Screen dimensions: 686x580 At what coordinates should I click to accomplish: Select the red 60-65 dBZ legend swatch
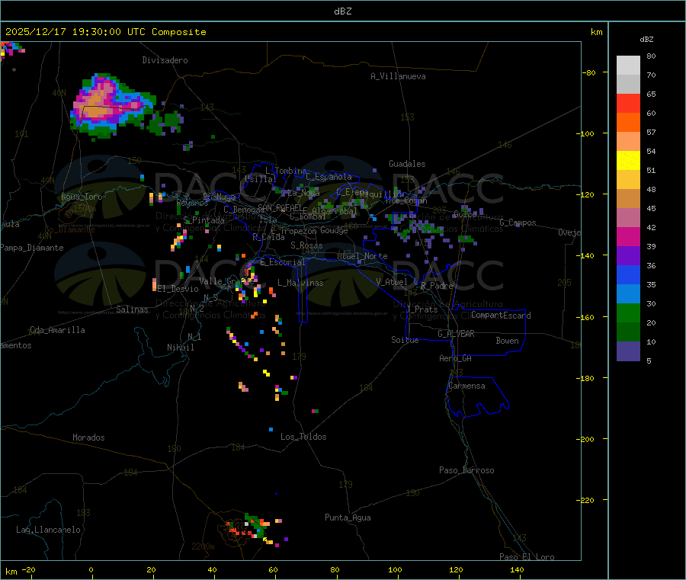(x=628, y=103)
